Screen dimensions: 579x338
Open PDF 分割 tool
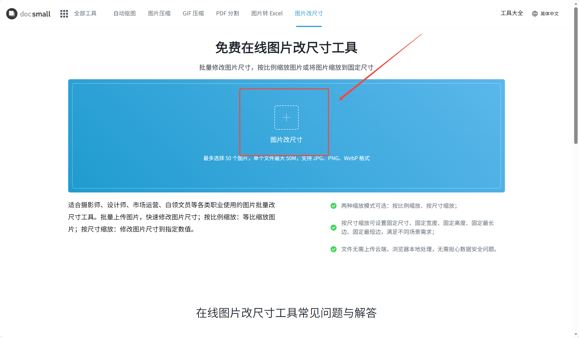point(228,13)
